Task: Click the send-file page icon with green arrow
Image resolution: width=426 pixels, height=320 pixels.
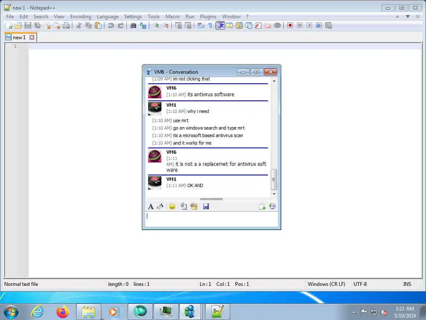Action: (x=262, y=207)
